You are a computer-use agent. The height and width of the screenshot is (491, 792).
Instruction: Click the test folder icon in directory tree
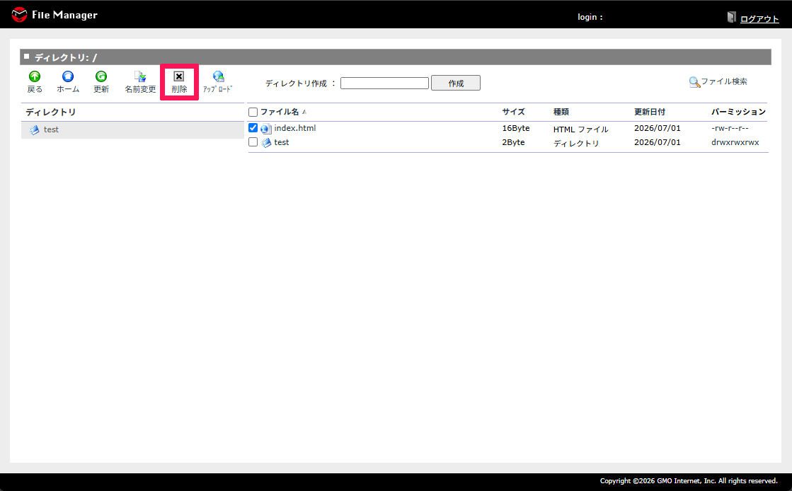point(35,129)
